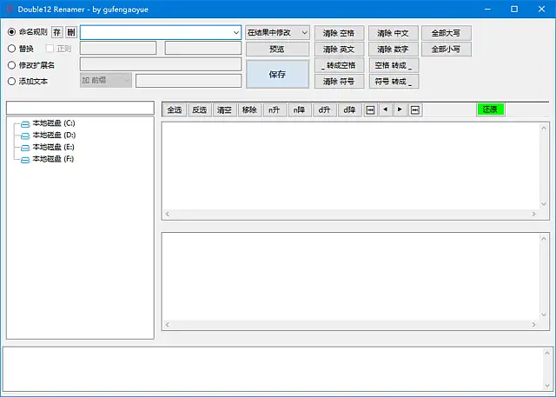Open the 在结果中修改 dropdown
The height and width of the screenshot is (397, 556).
point(277,33)
